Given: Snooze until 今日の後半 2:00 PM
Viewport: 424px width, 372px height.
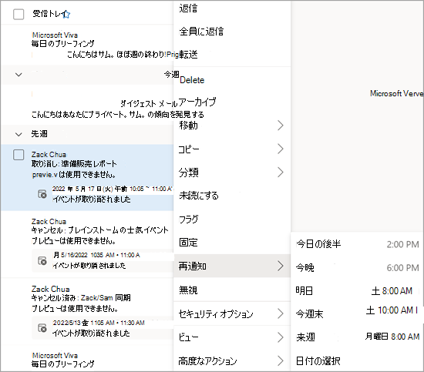Looking at the screenshot, I should point(357,244).
